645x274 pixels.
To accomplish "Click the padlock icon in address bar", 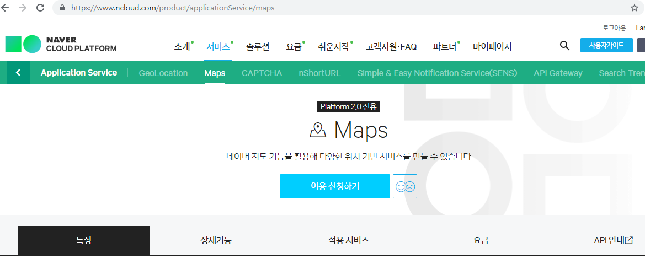I will [x=62, y=8].
